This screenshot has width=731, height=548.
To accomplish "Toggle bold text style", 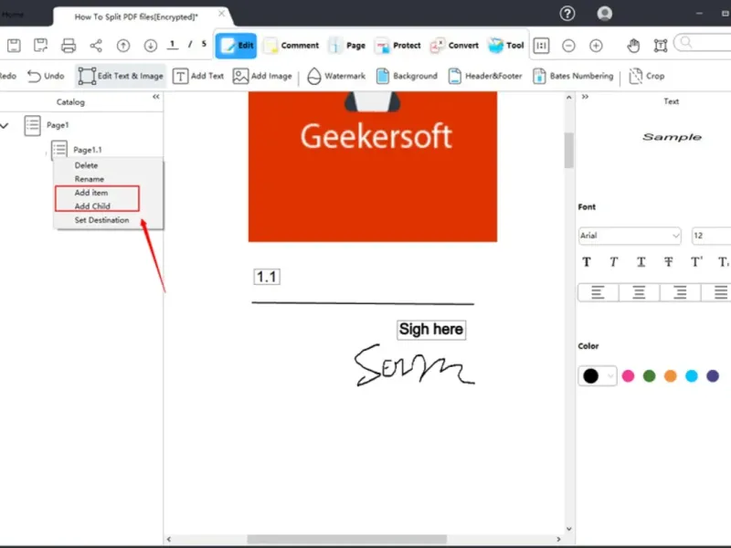I will 587,262.
